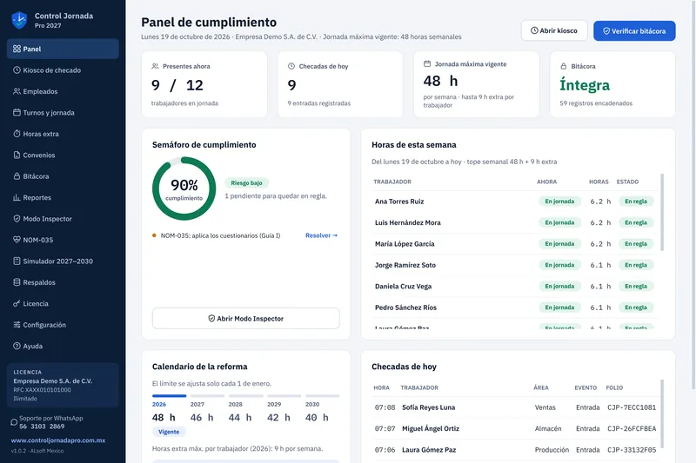Open Turnos y jornada

[63, 113]
